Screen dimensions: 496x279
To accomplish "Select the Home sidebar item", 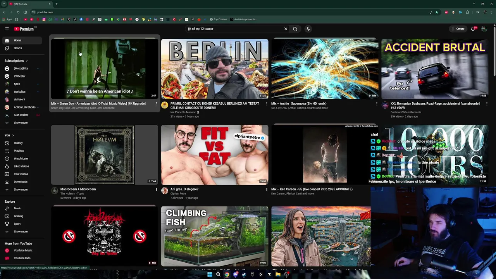I will pyautogui.click(x=22, y=40).
